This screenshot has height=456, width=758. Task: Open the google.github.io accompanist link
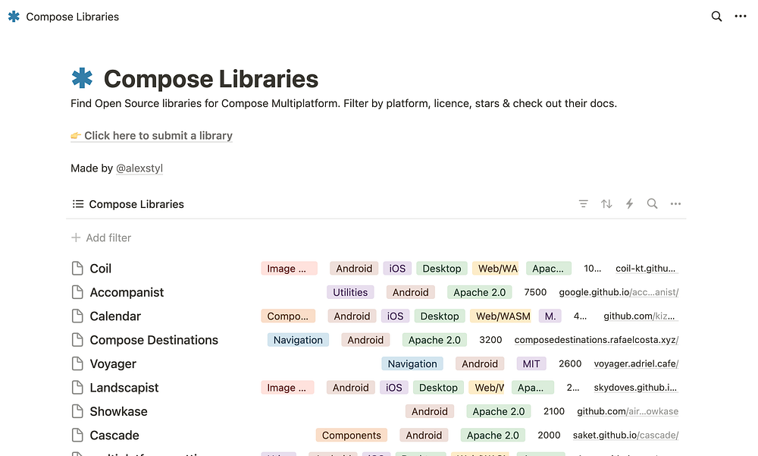click(619, 292)
